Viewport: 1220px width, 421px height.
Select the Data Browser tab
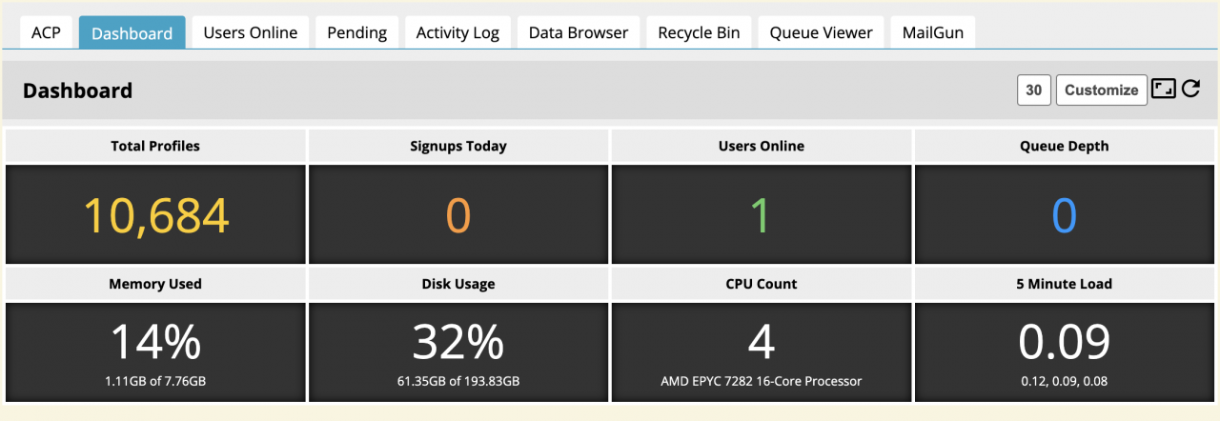pyautogui.click(x=579, y=32)
